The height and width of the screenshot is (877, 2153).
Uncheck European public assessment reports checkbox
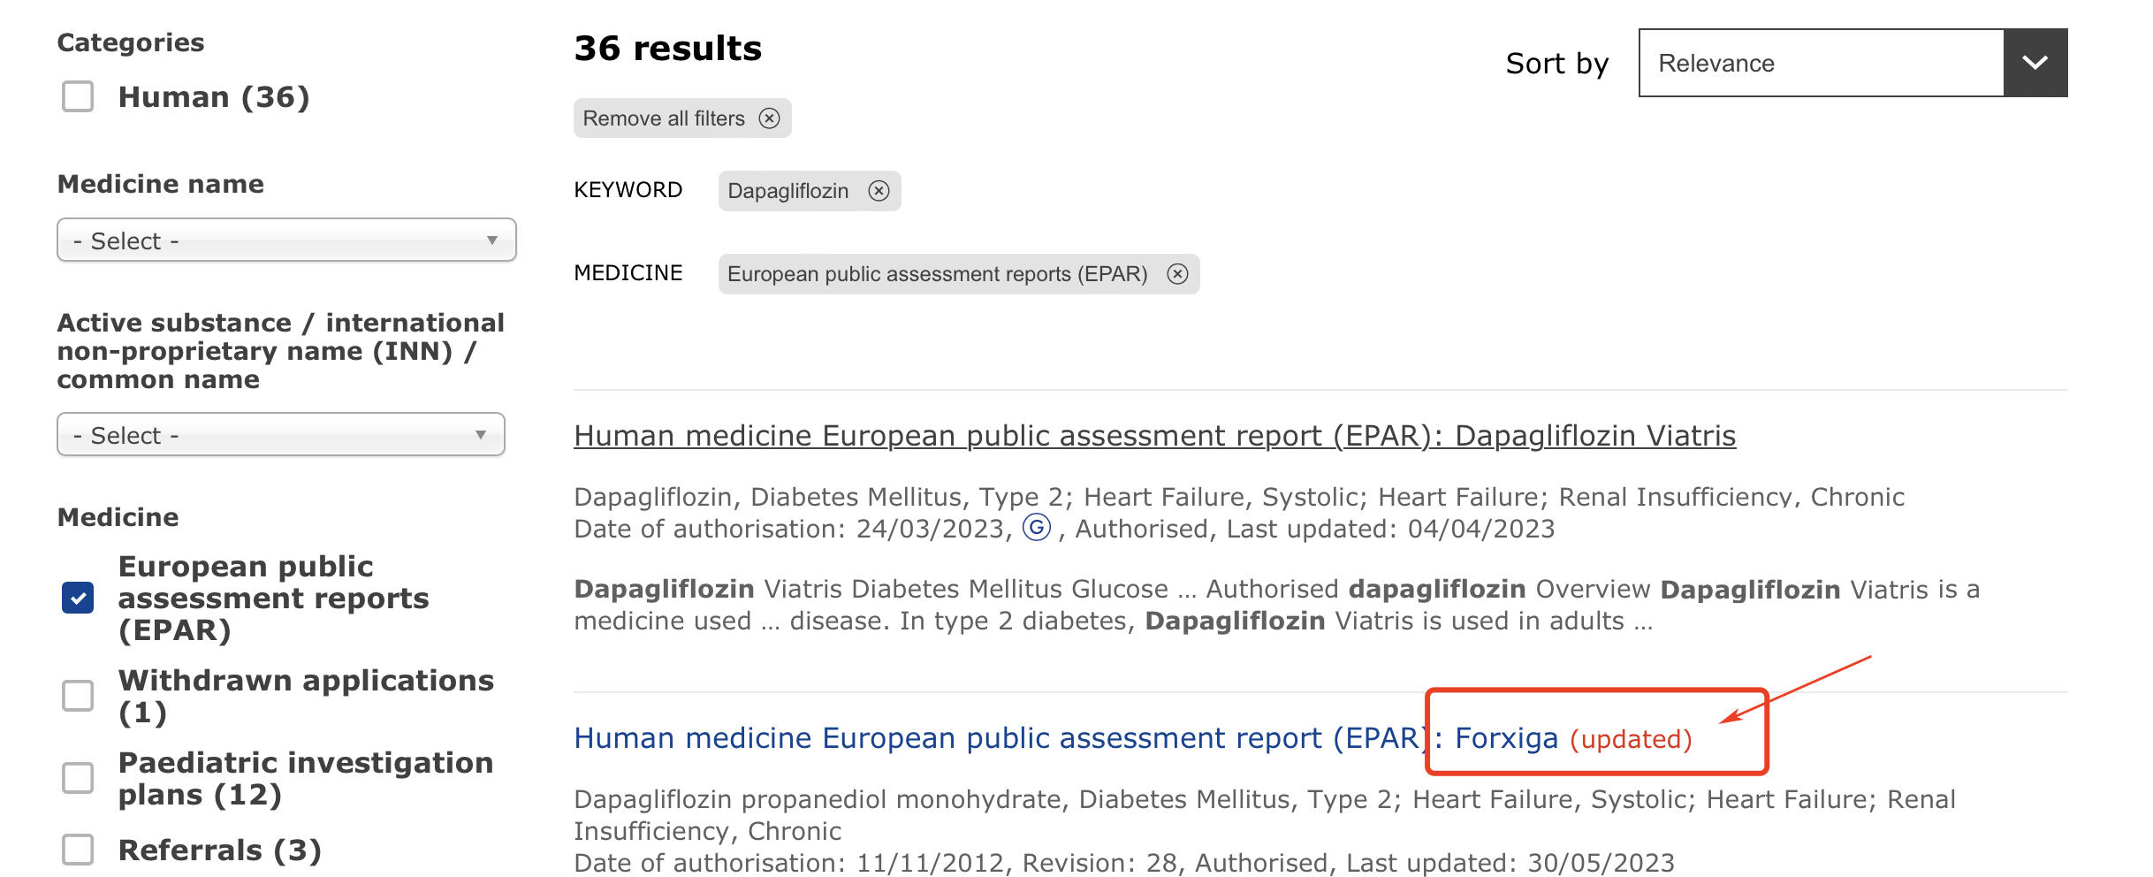point(78,599)
